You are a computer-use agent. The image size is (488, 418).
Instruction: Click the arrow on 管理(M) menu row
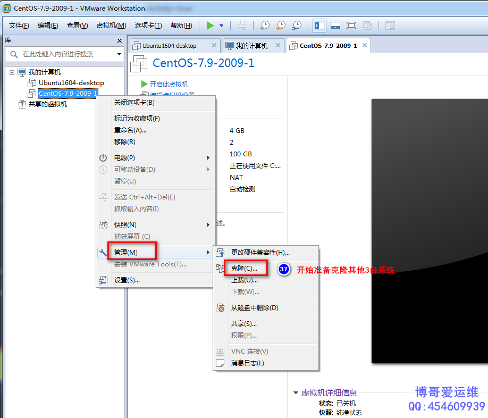click(208, 253)
